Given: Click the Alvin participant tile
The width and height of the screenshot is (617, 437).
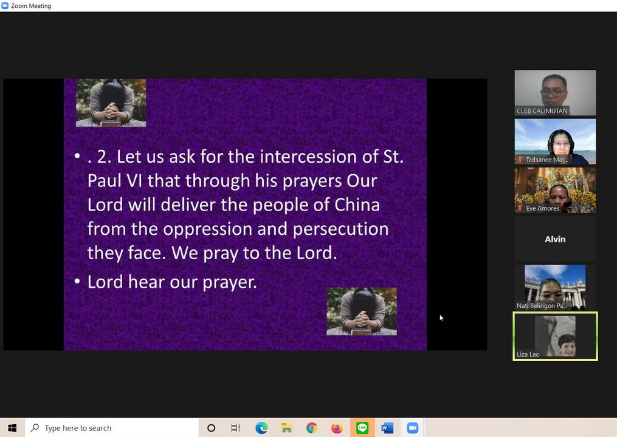Looking at the screenshot, I should pos(555,239).
